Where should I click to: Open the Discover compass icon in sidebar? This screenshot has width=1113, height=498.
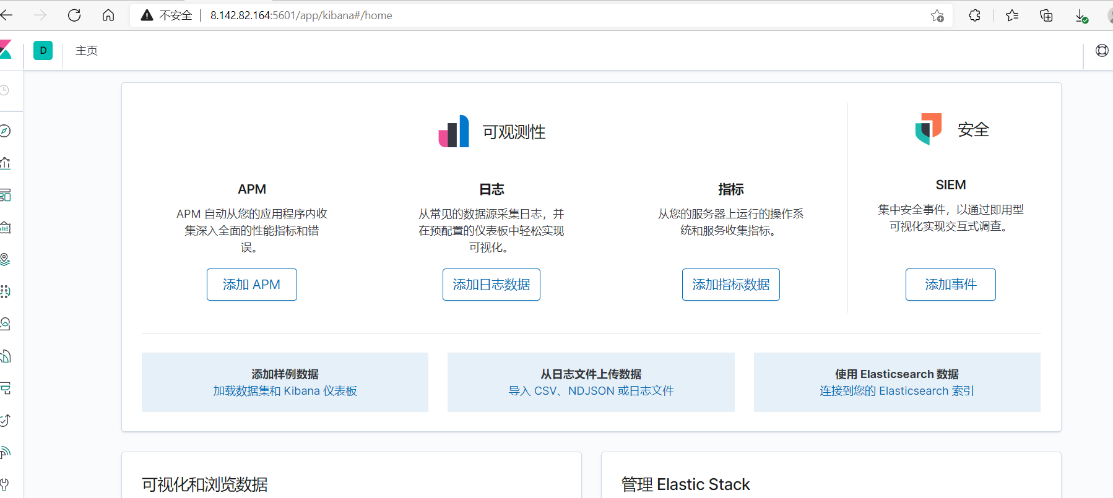[5, 131]
